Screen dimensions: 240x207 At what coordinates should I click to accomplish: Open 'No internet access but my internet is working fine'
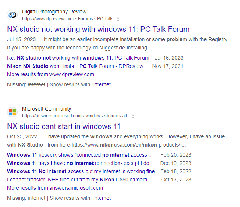(x=81, y=171)
